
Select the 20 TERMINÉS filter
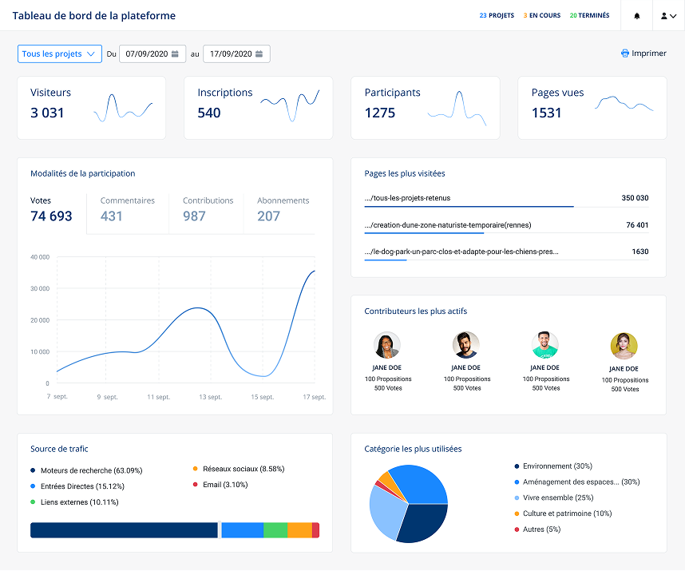pyautogui.click(x=589, y=15)
